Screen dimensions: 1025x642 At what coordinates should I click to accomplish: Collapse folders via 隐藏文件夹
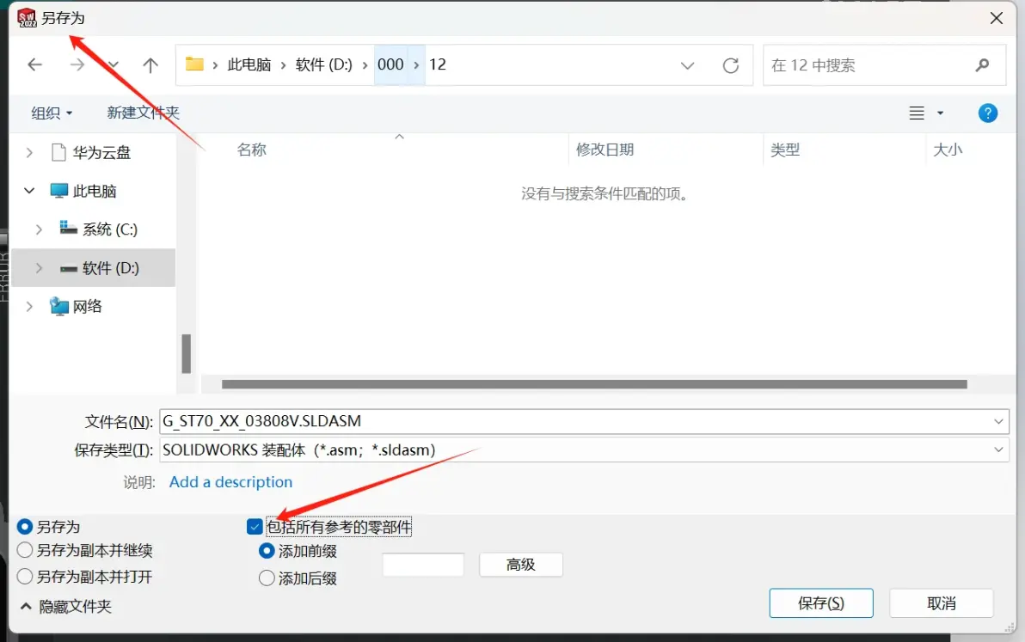(x=66, y=607)
